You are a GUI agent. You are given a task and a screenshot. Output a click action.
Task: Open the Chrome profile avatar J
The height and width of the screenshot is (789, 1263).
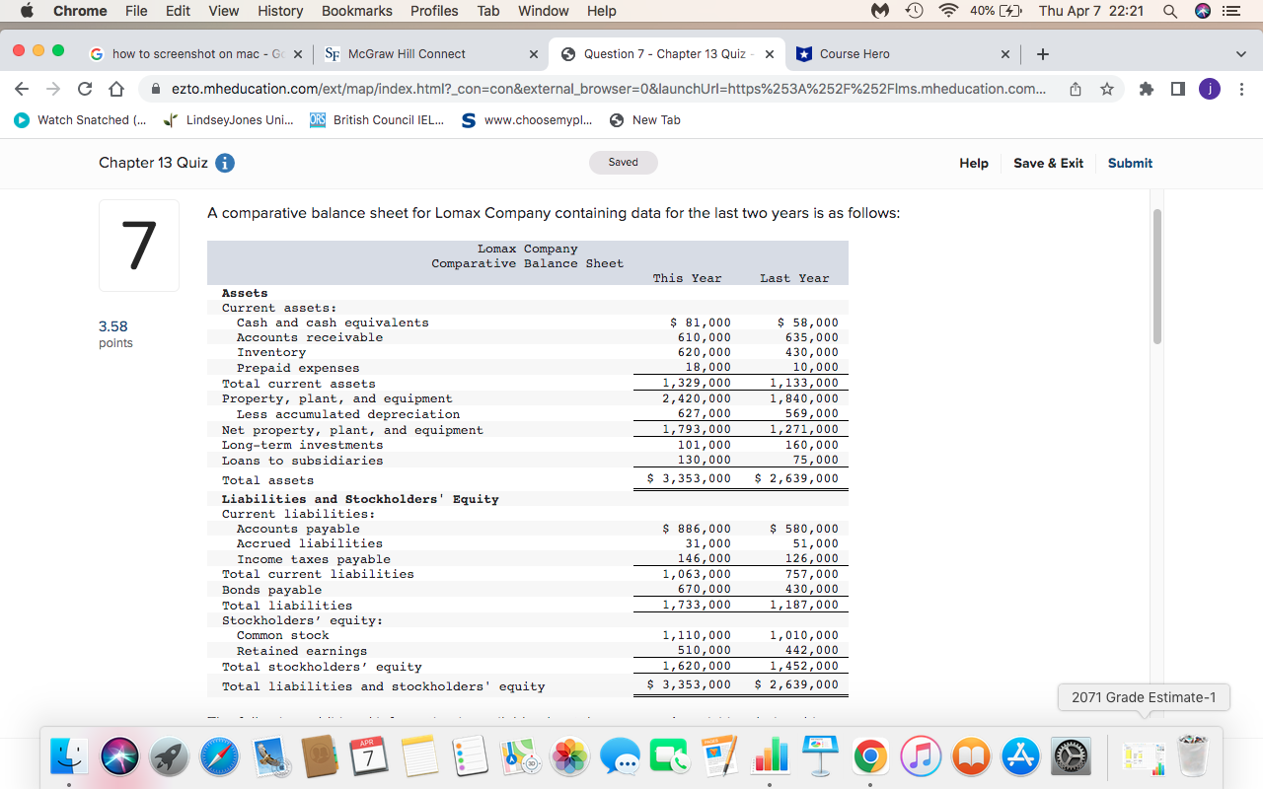coord(1209,88)
